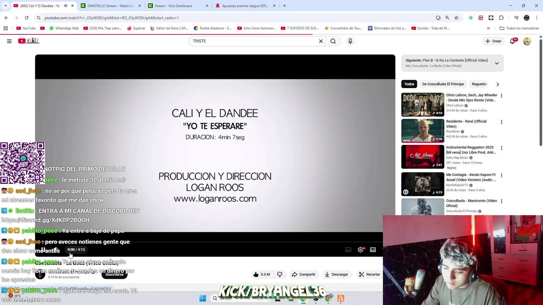
Task: Select the Todos filter chip
Action: 409,84
